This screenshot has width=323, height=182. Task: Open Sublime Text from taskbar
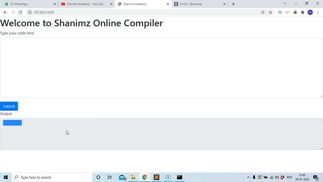tap(156, 177)
